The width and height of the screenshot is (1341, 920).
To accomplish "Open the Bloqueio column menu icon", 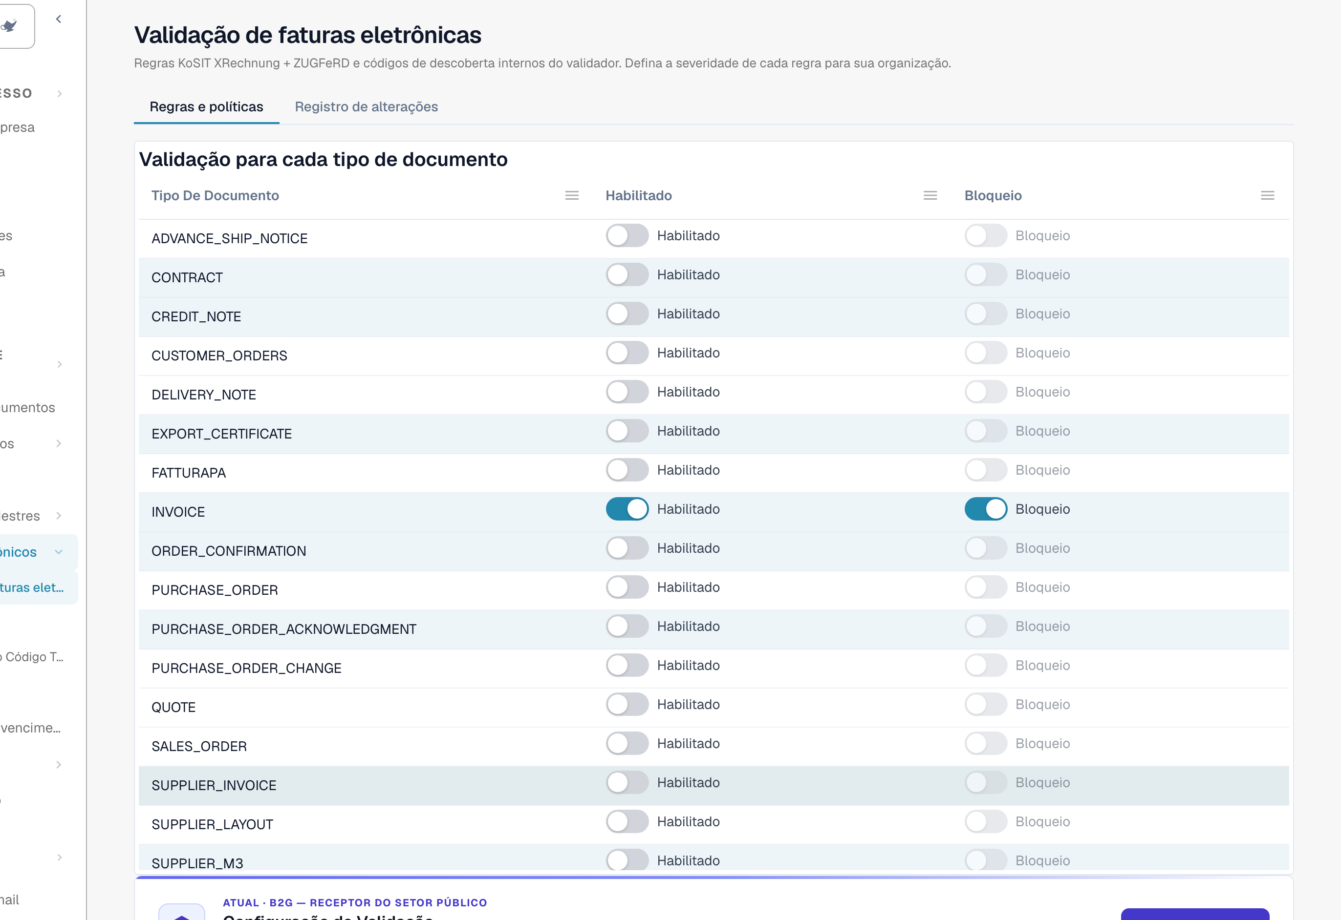I will 1267,195.
